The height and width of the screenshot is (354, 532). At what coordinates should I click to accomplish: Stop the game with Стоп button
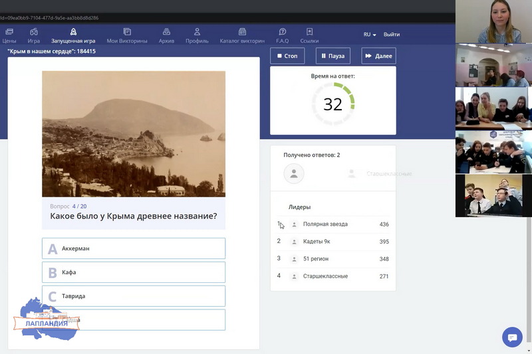click(x=287, y=56)
